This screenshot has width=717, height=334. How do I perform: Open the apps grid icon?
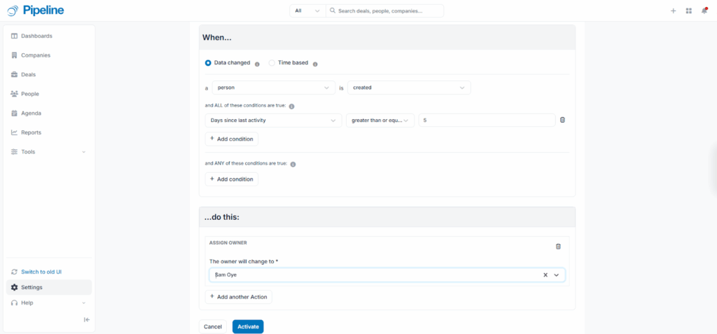[x=688, y=11]
